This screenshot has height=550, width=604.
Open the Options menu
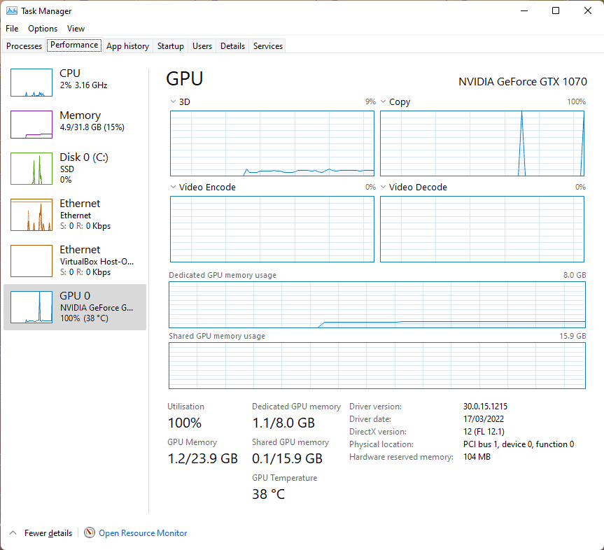(x=43, y=29)
